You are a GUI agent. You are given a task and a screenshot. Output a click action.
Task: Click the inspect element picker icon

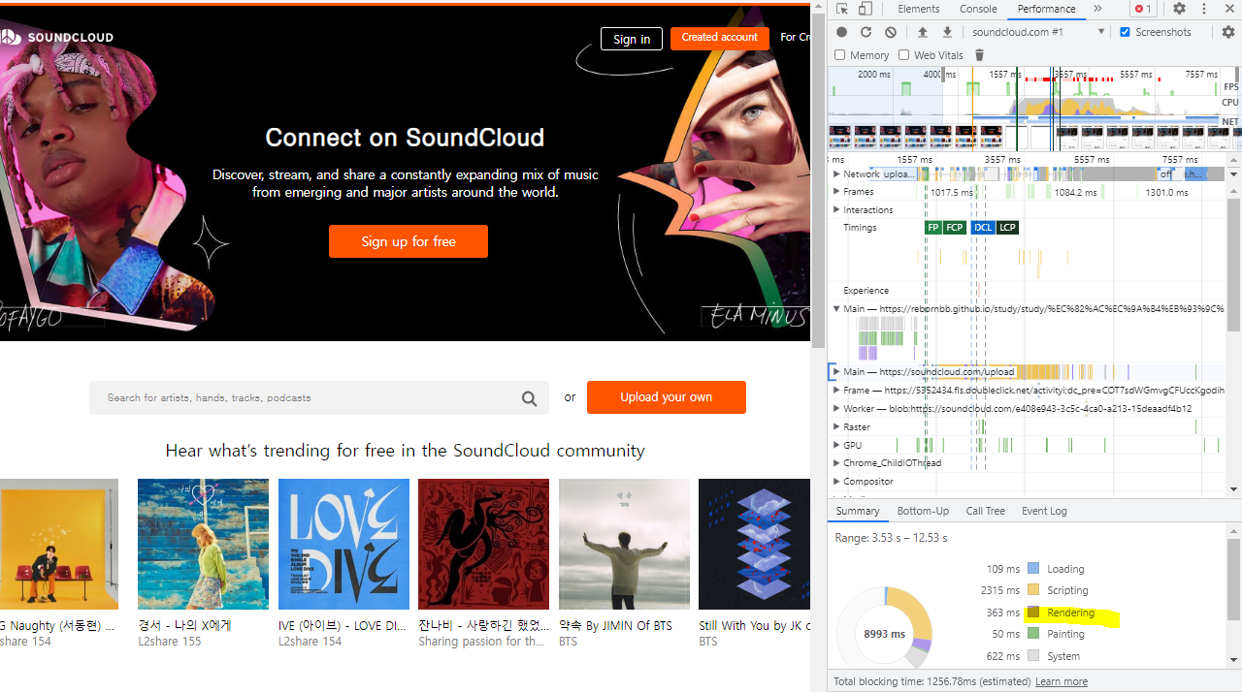click(842, 9)
